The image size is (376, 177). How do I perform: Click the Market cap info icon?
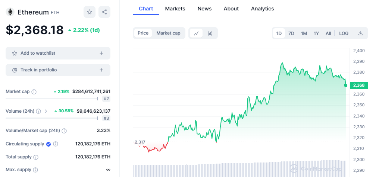point(34,91)
